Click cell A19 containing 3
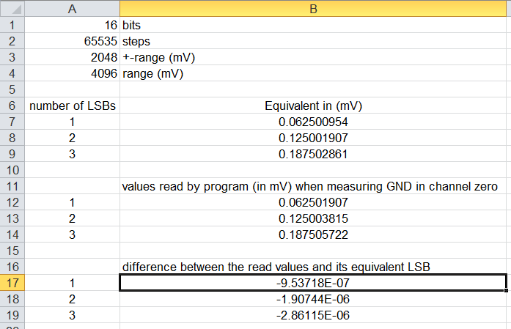This screenshot has height=329, width=511. click(x=72, y=315)
